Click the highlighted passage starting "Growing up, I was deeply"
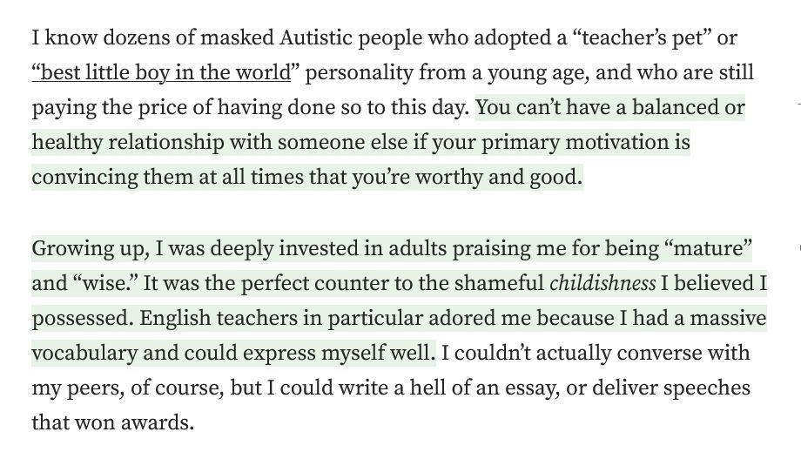This screenshot has width=801, height=459. pos(399,300)
